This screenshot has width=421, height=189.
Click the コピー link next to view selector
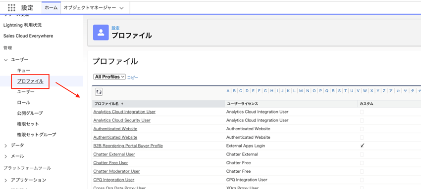pyautogui.click(x=133, y=77)
